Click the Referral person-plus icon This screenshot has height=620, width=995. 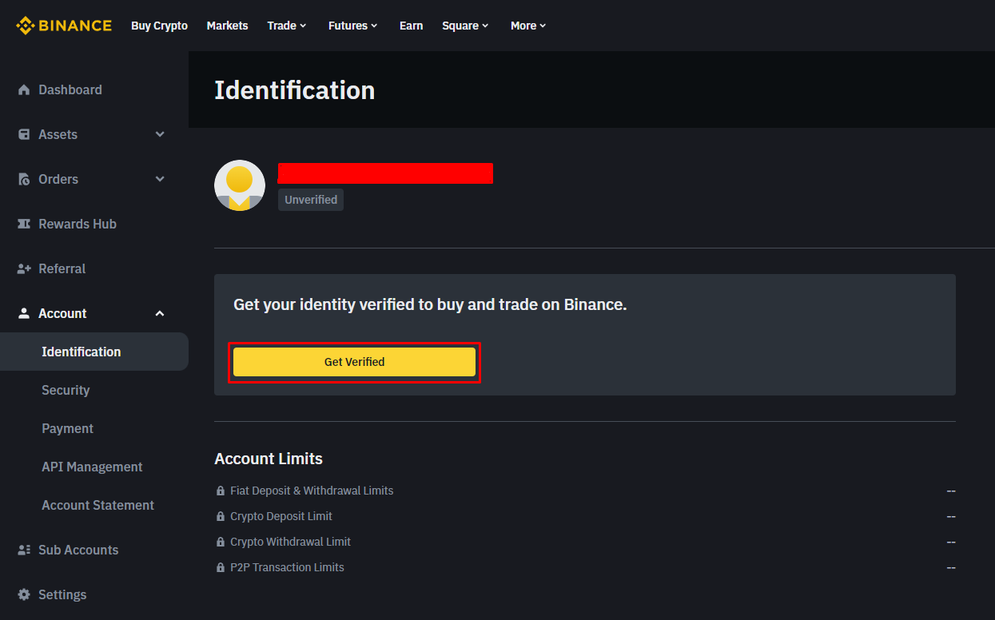(24, 268)
